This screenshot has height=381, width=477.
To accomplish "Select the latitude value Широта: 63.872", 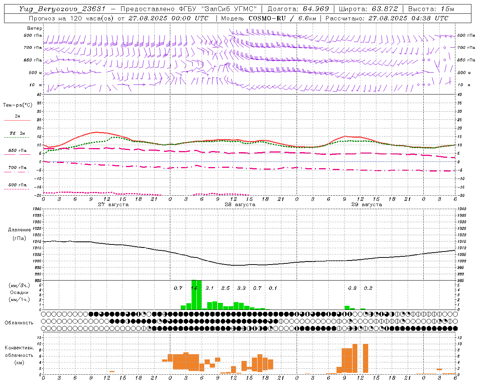I will pos(368,9).
